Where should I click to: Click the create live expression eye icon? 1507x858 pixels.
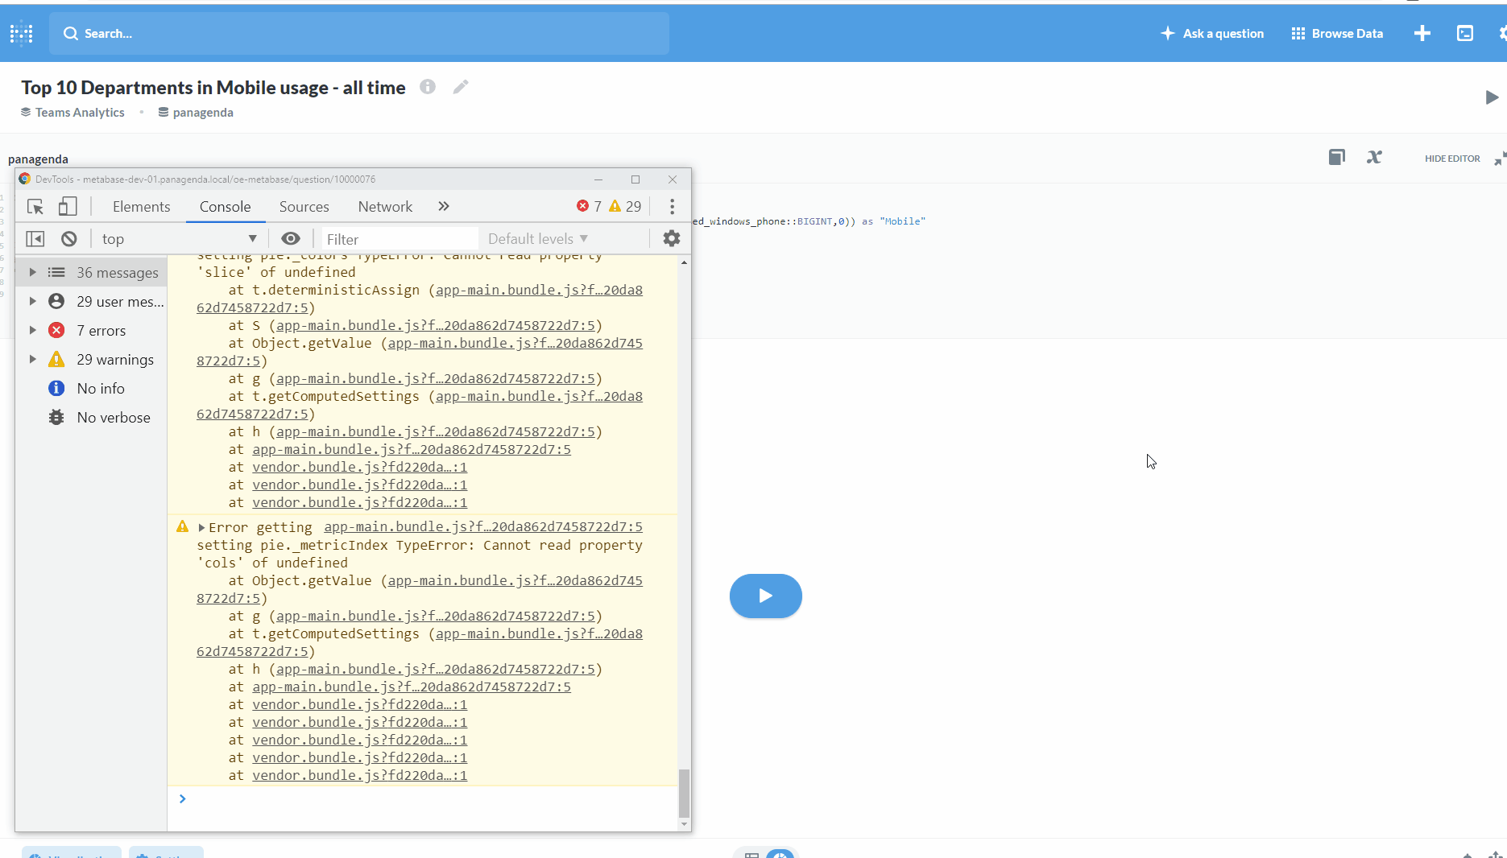(x=291, y=238)
